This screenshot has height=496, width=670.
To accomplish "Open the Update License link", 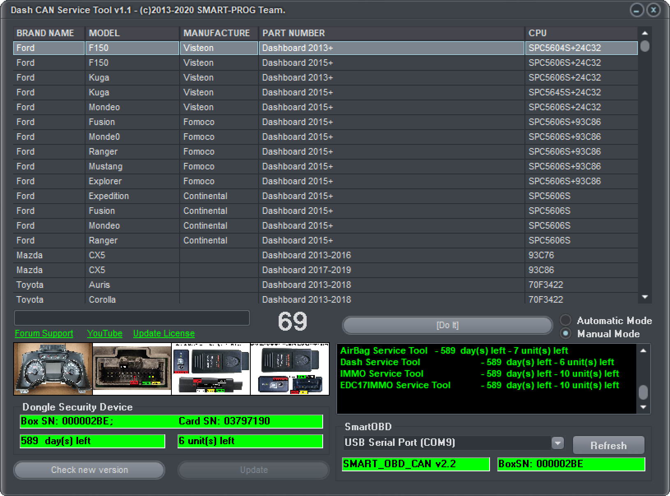I will click(164, 333).
